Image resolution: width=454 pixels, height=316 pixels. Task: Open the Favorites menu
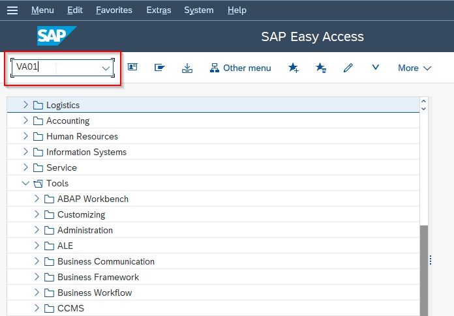[114, 10]
